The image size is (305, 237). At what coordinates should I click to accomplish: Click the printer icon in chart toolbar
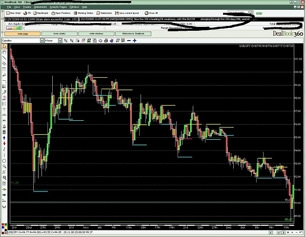pos(106,41)
